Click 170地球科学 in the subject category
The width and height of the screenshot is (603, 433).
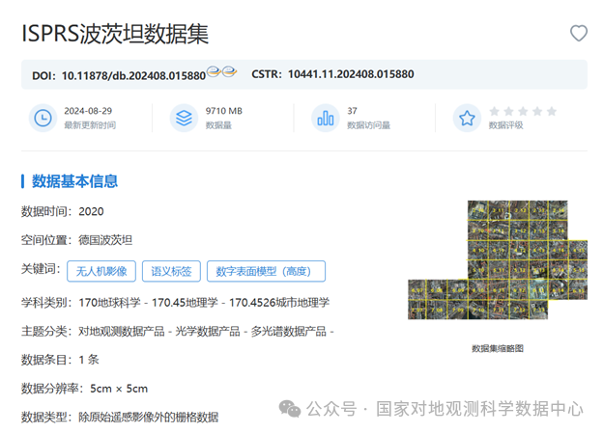(109, 303)
